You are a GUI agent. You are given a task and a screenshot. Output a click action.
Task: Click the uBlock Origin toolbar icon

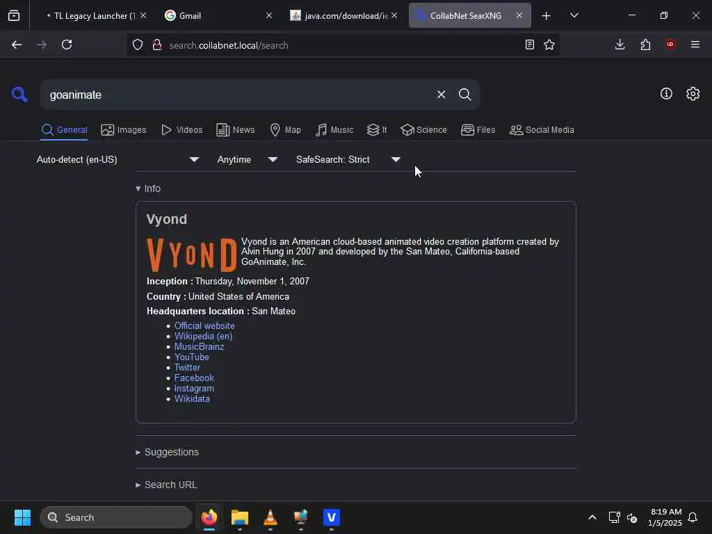coord(670,44)
